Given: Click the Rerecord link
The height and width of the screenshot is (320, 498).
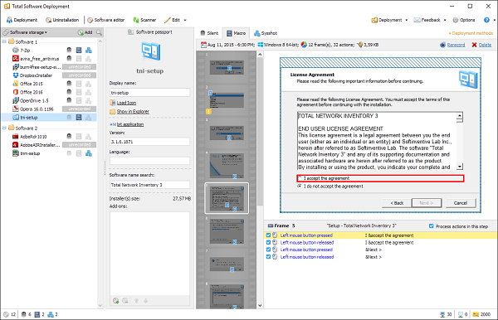Looking at the screenshot, I should point(456,45).
